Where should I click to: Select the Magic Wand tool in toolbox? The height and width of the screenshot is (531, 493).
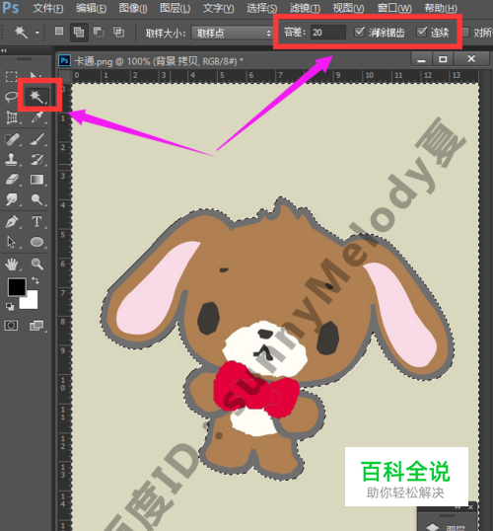[36, 97]
